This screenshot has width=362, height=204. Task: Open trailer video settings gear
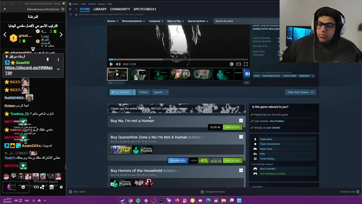click(x=232, y=64)
